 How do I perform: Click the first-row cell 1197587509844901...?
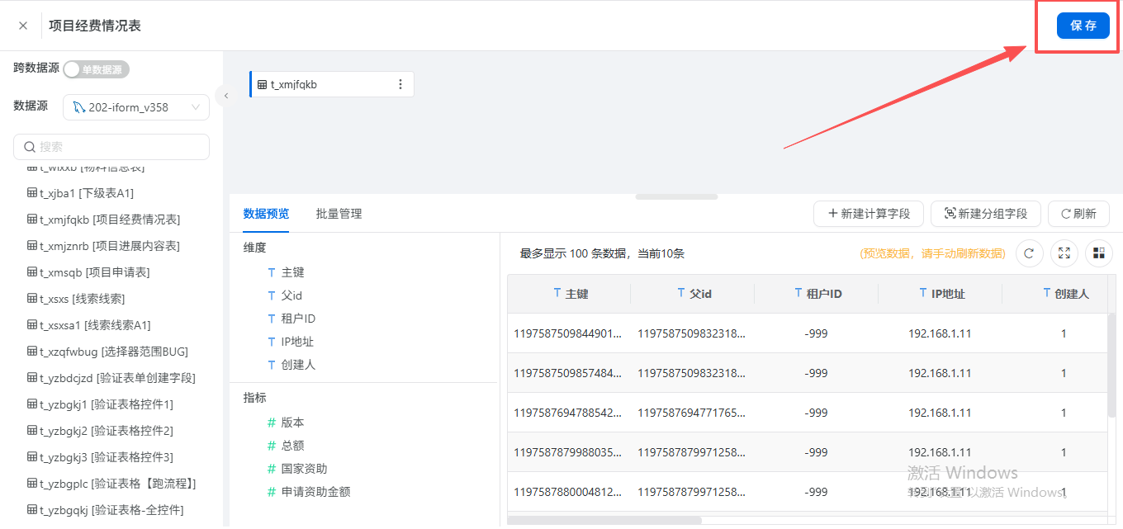[x=569, y=333]
